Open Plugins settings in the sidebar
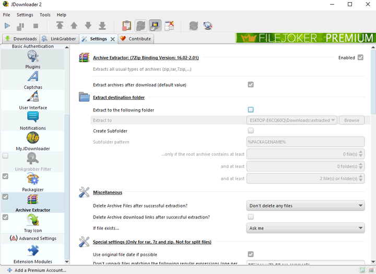376x274 pixels. 33,60
